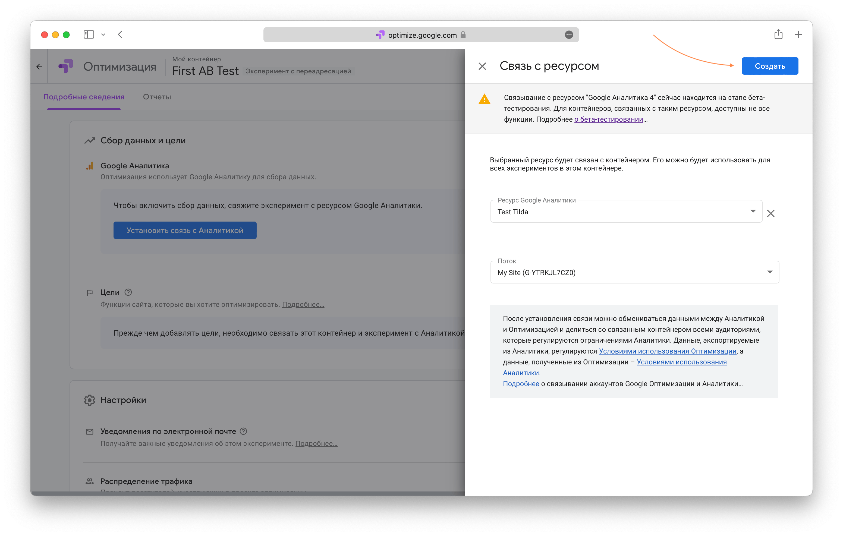The image size is (843, 536).
Task: Click Установить связь с Аналитикой button
Action: (x=185, y=230)
